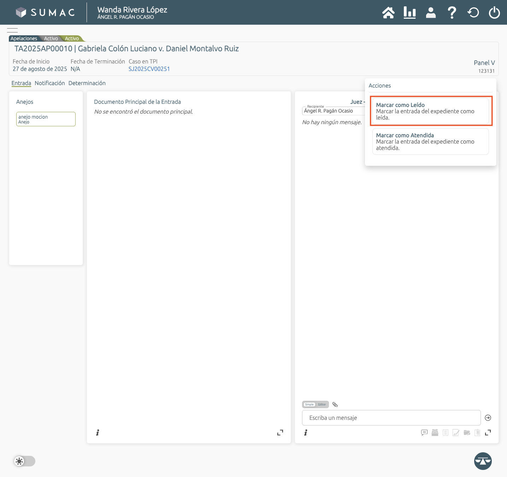
Task: Switch to the Determinación tab
Action: (x=87, y=83)
